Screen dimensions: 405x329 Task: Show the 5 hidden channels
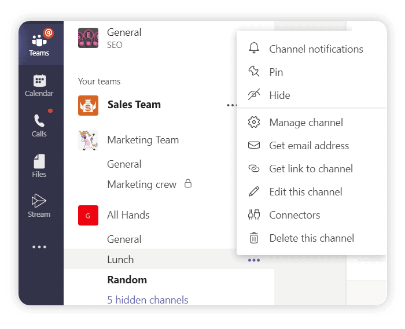(148, 300)
